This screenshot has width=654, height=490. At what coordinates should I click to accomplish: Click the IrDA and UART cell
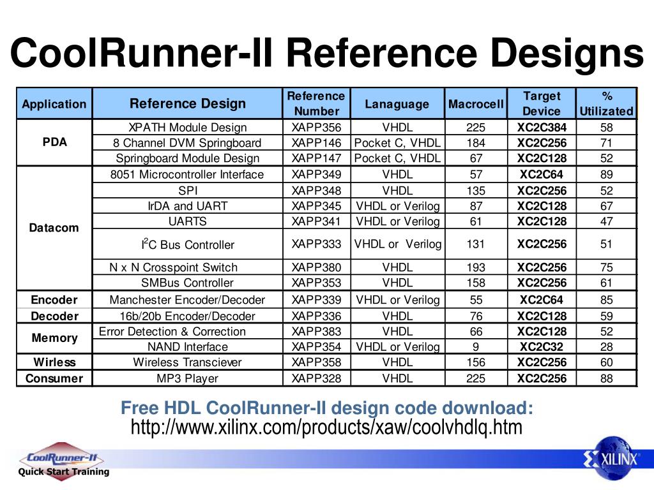(x=188, y=206)
